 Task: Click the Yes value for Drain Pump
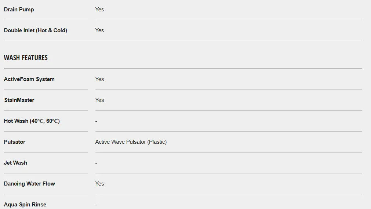99,10
